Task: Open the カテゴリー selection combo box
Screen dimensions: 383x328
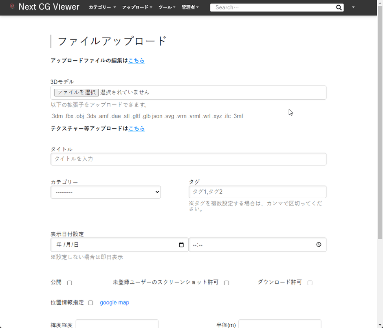Action: pyautogui.click(x=106, y=192)
